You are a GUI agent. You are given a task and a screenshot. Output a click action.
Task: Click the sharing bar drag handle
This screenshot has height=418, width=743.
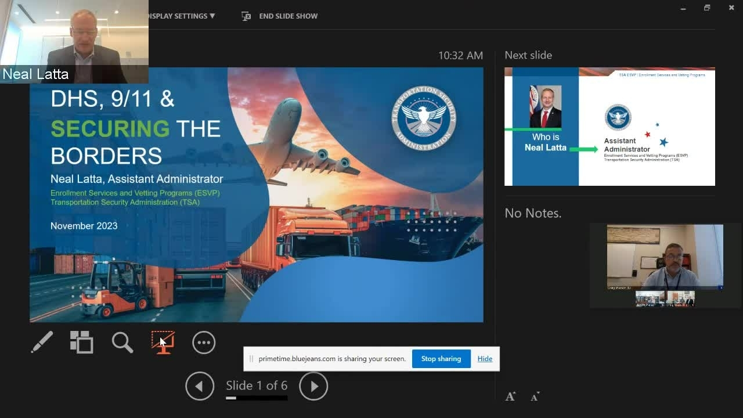pos(251,359)
